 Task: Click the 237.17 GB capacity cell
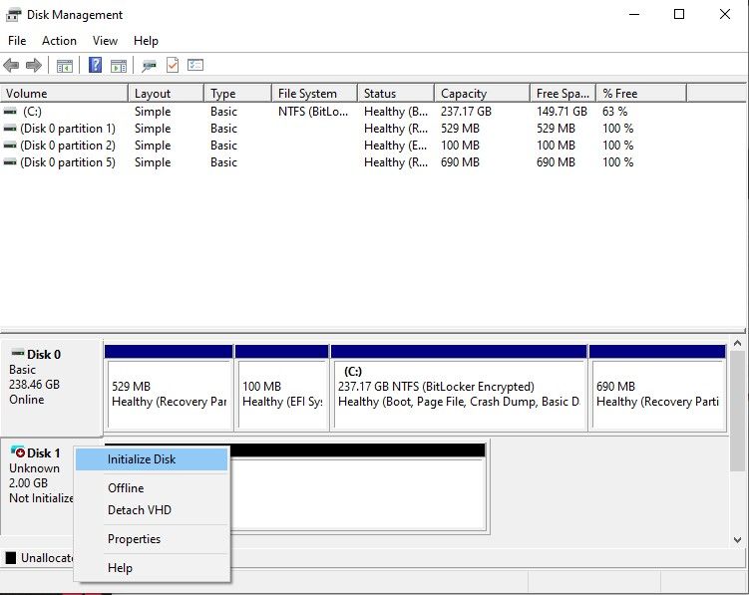click(466, 112)
